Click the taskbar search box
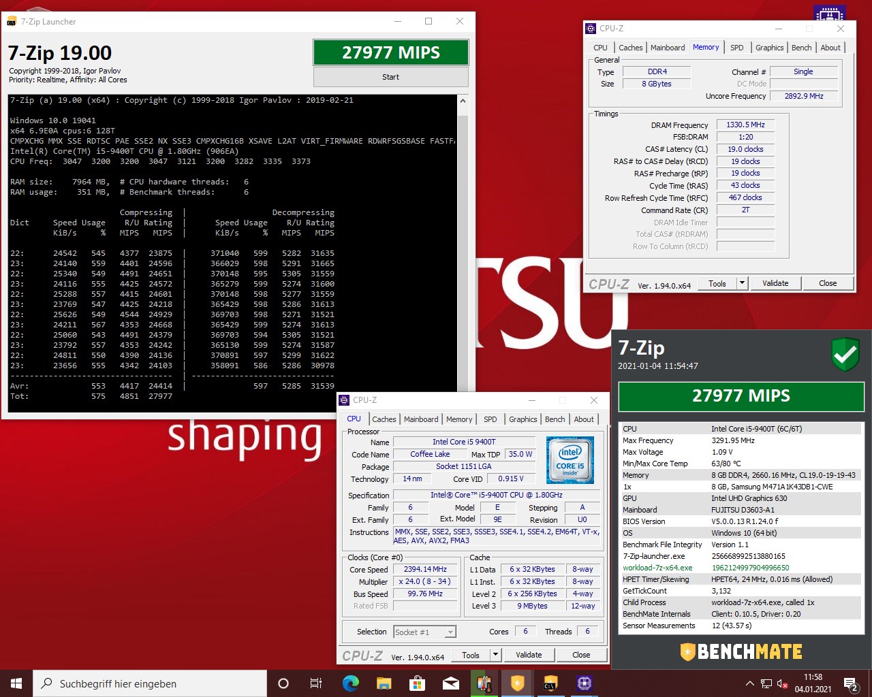The width and height of the screenshot is (872, 697). [x=150, y=683]
